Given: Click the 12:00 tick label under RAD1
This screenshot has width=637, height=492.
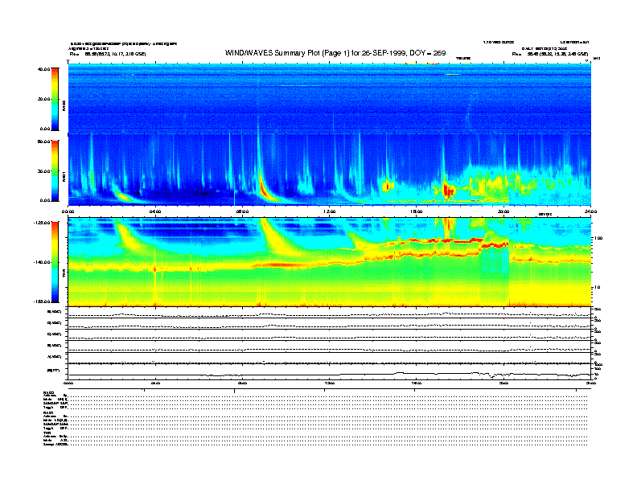Looking at the screenshot, I should pos(330,211).
